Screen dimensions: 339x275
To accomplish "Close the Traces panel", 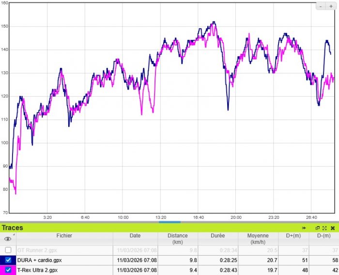I will tap(333, 228).
